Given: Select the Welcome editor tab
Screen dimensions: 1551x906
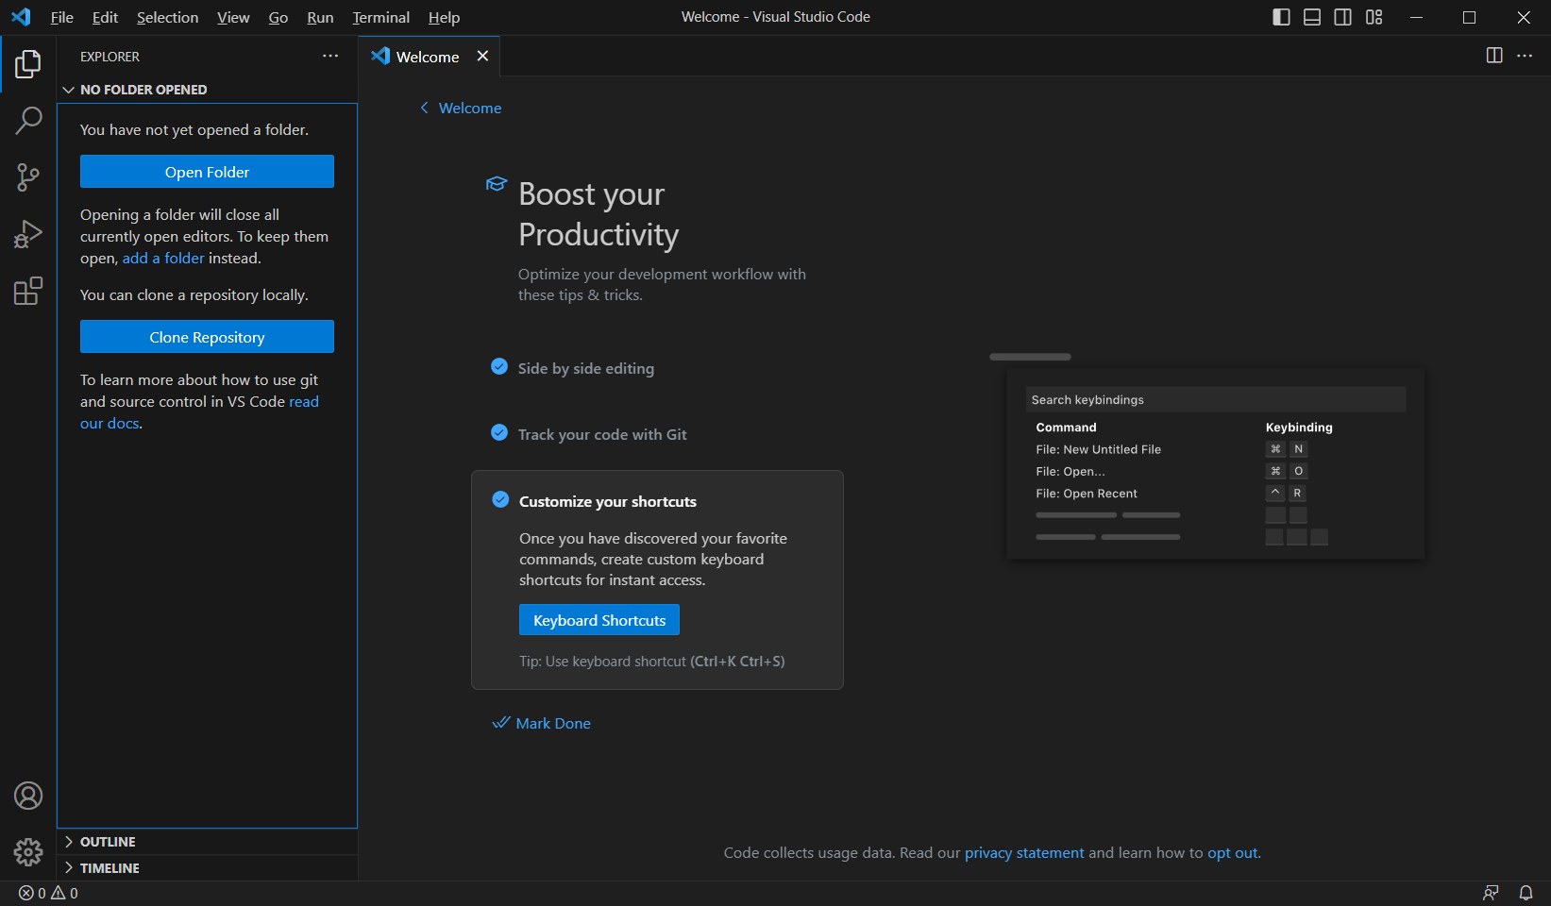Looking at the screenshot, I should tap(429, 57).
